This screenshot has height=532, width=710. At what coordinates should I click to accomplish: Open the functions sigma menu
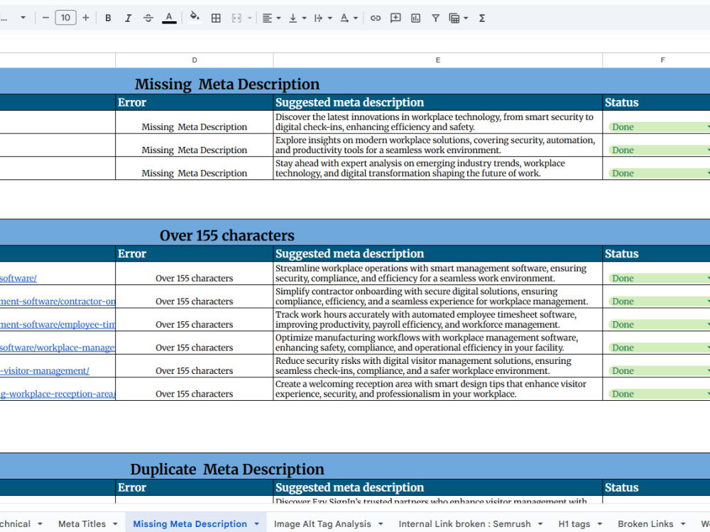point(482,18)
